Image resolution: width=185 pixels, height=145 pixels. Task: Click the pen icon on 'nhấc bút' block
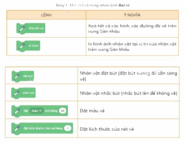(17, 93)
